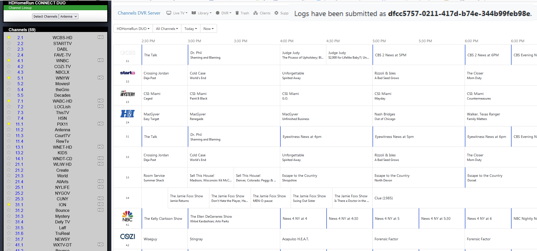This screenshot has width=537, height=251.
Task: Toggle favorite star for channel 31.1 ION
Action: pyautogui.click(x=9, y=204)
